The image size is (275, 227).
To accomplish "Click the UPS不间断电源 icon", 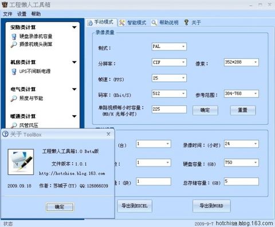I will point(14,72).
